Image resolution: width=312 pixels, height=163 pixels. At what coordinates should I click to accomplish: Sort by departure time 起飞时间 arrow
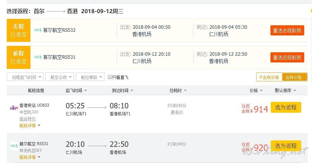tap(86, 90)
